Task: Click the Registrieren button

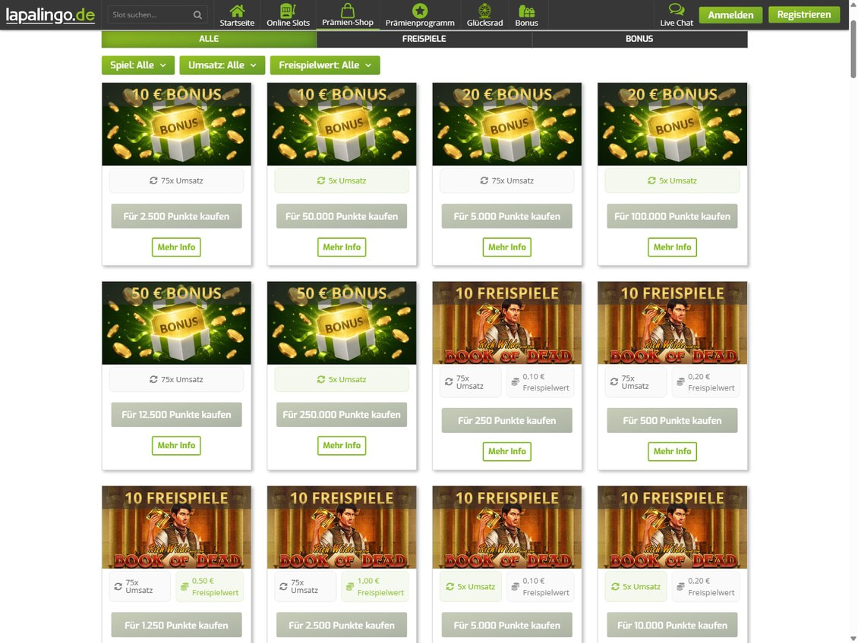Action: click(x=804, y=14)
